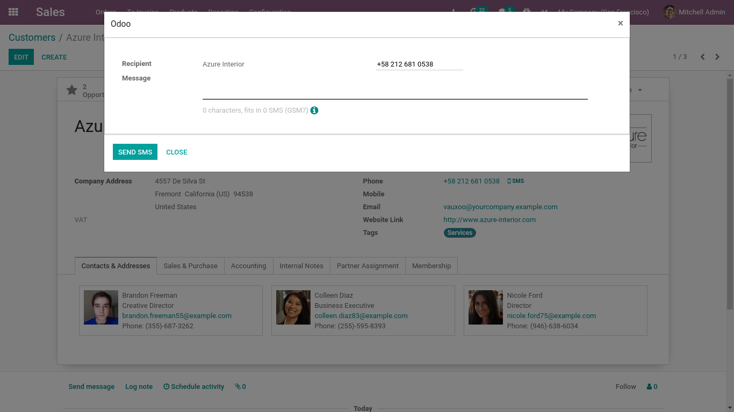Click the vertical scrollbar on the right
The height and width of the screenshot is (412, 734).
730,193
